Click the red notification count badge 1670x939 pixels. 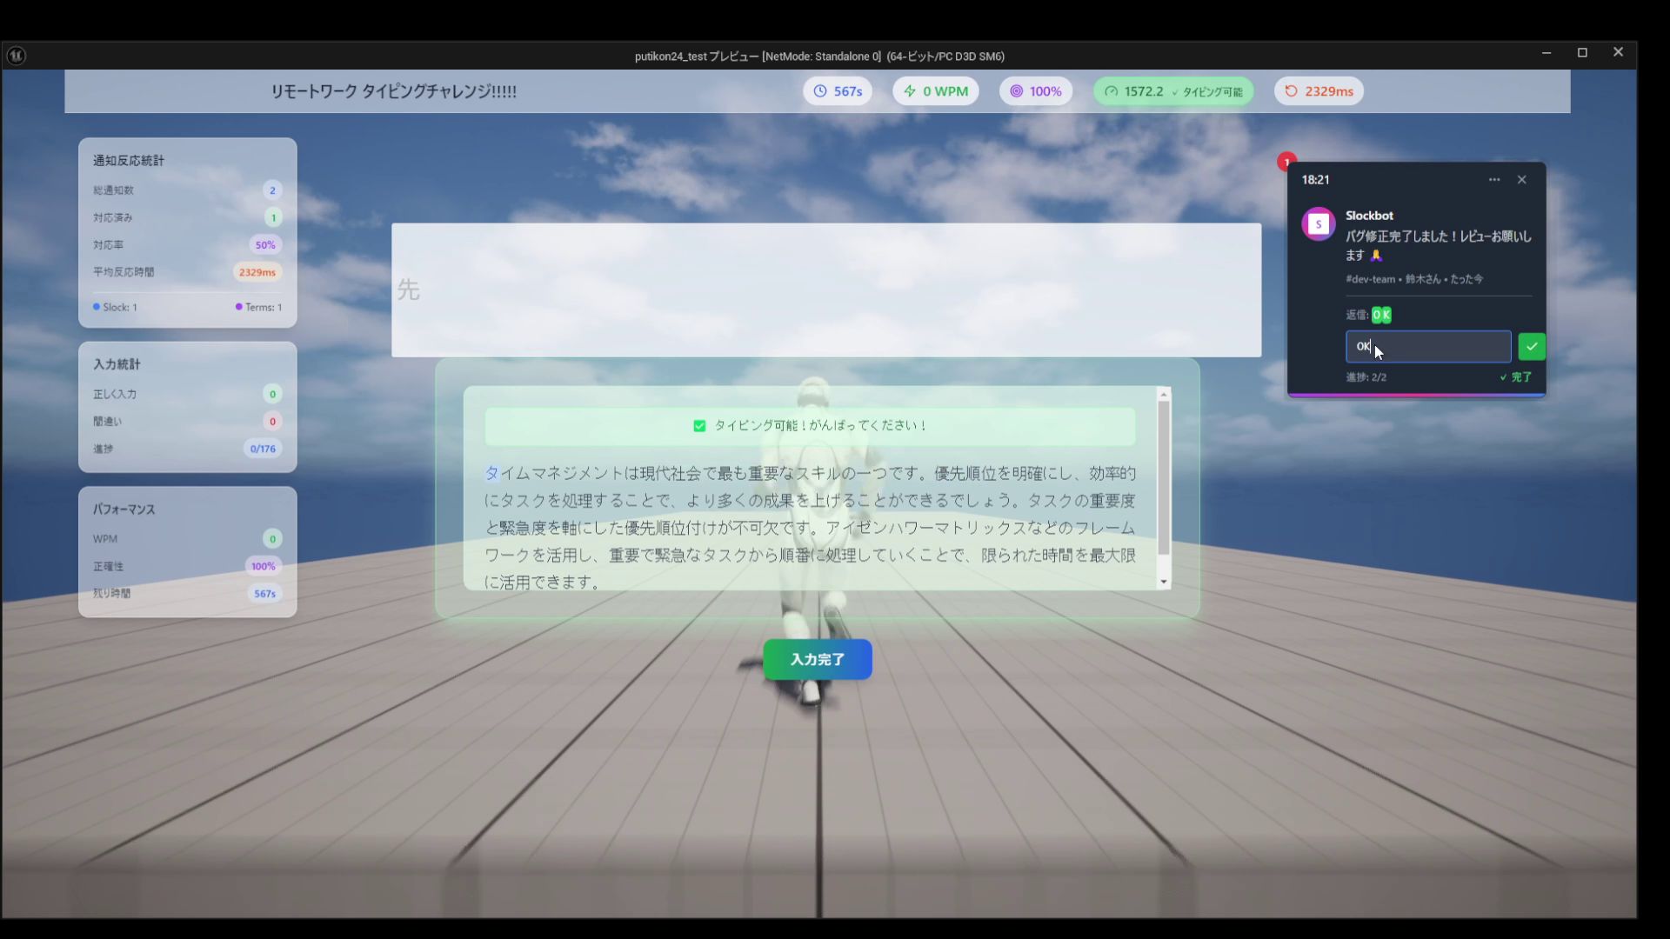coord(1286,162)
